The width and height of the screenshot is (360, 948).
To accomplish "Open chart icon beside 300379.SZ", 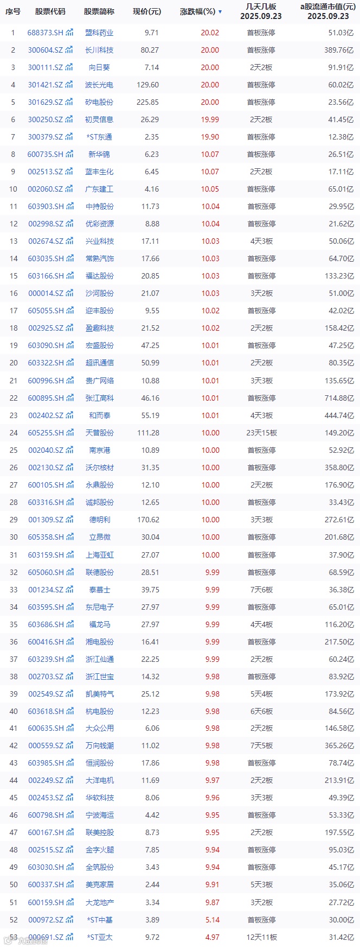I will pos(69,137).
